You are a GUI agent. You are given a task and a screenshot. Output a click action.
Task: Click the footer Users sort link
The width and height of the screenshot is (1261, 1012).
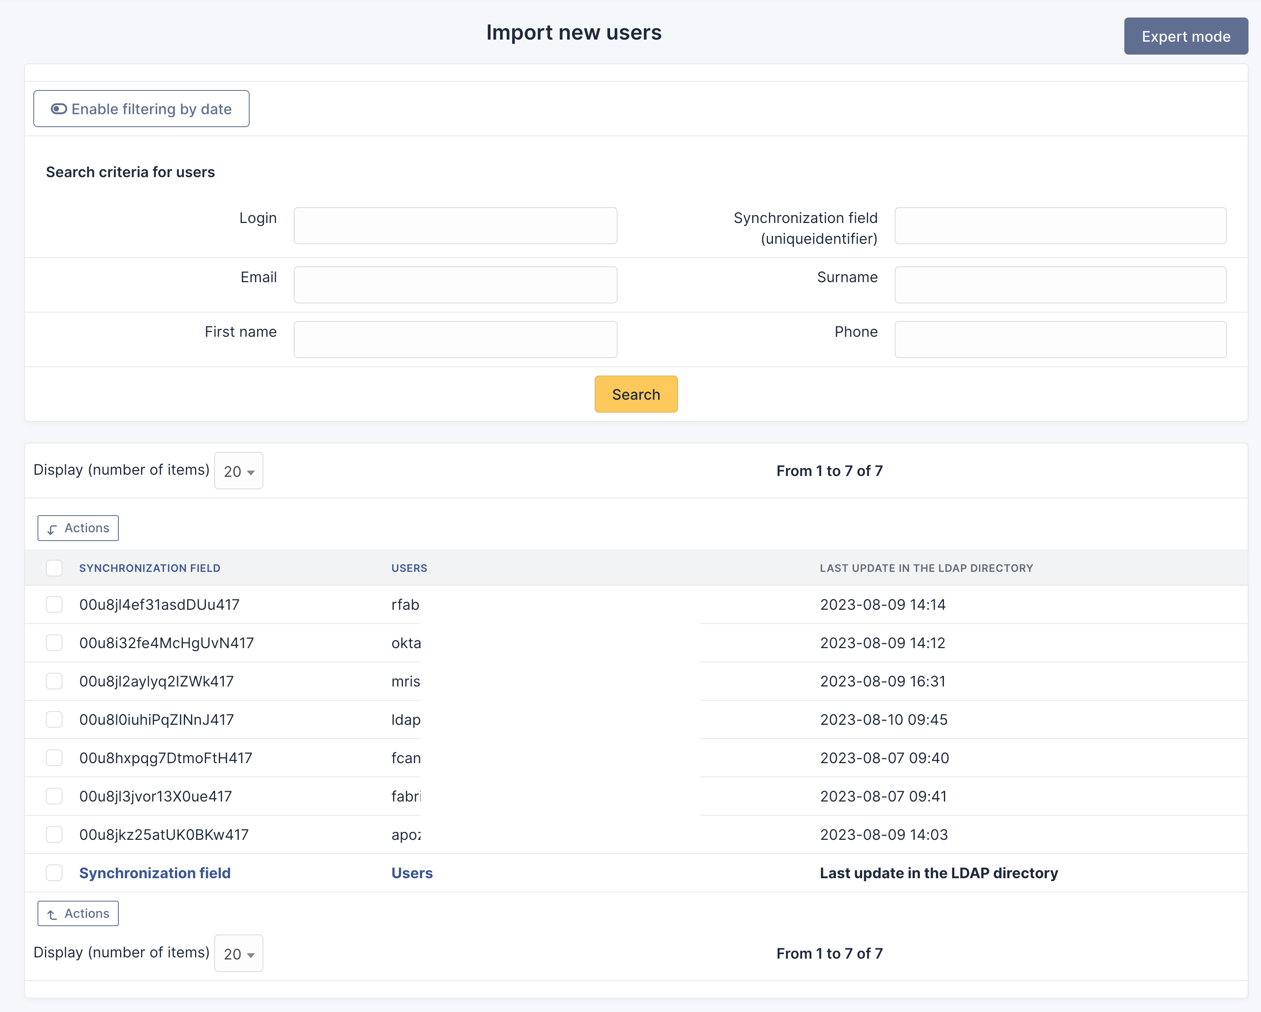click(x=412, y=873)
